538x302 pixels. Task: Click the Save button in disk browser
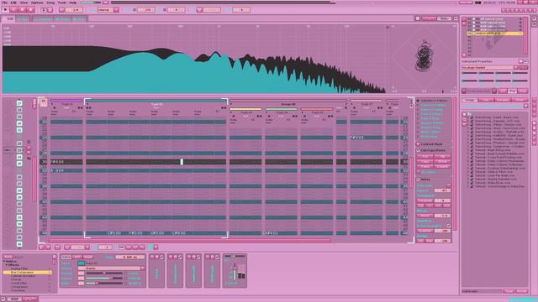[x=509, y=291]
